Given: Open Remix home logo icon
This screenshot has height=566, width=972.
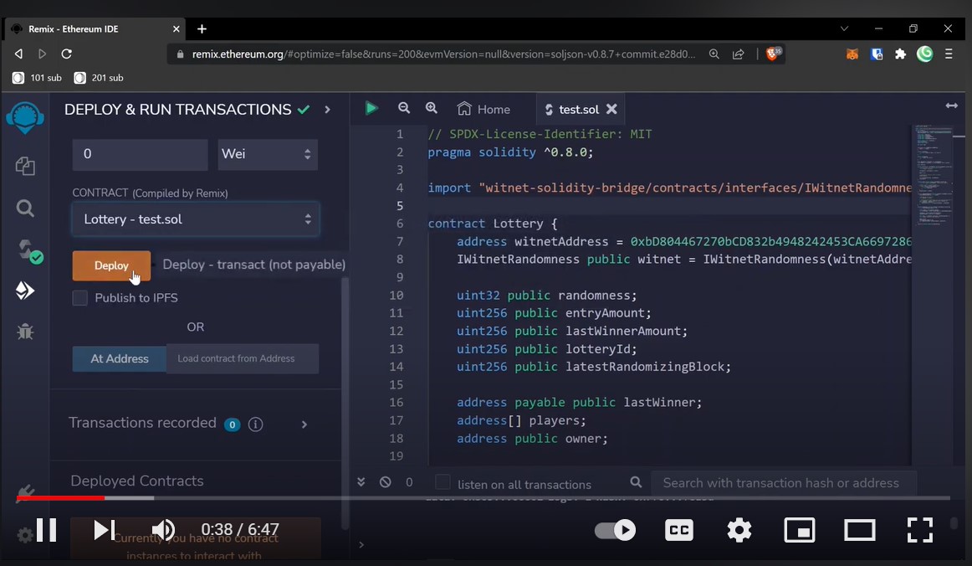Looking at the screenshot, I should click(x=25, y=116).
